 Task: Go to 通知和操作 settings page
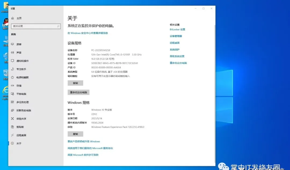[x=36, y=61]
